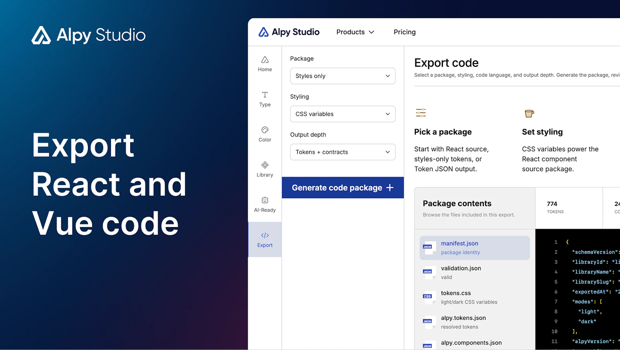Select validation.json in package contents
The height and width of the screenshot is (350, 620).
pyautogui.click(x=475, y=272)
